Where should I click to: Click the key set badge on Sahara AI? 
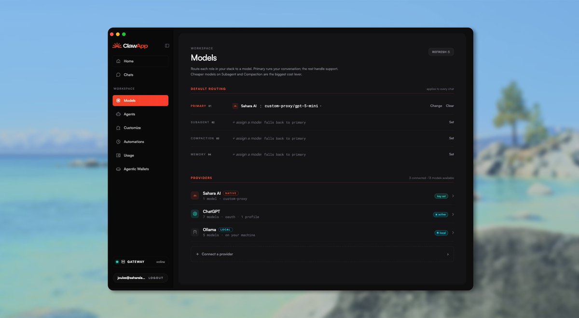click(441, 196)
